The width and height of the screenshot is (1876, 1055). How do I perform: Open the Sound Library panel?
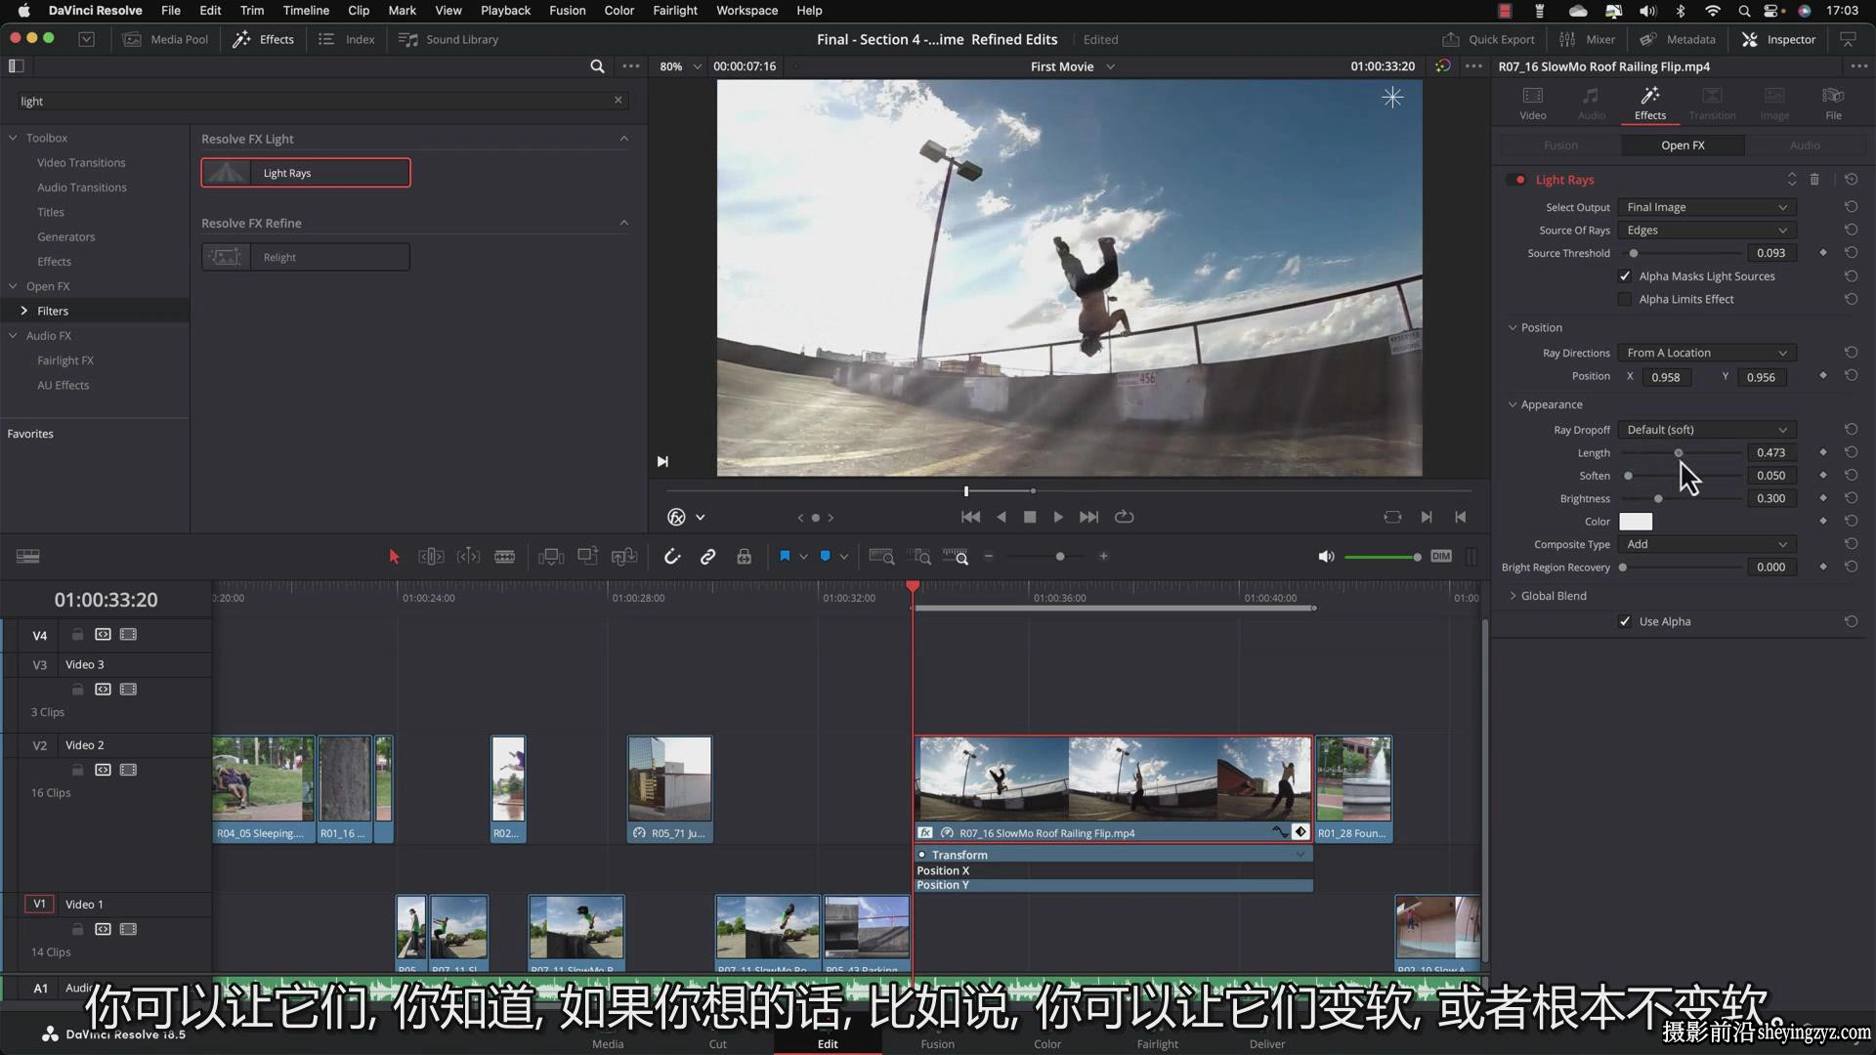[448, 39]
